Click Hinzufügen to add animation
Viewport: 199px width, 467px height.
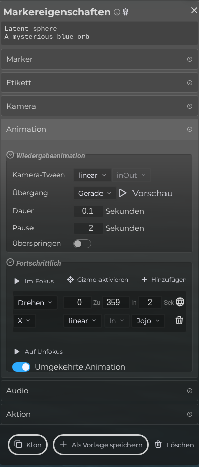point(164,280)
